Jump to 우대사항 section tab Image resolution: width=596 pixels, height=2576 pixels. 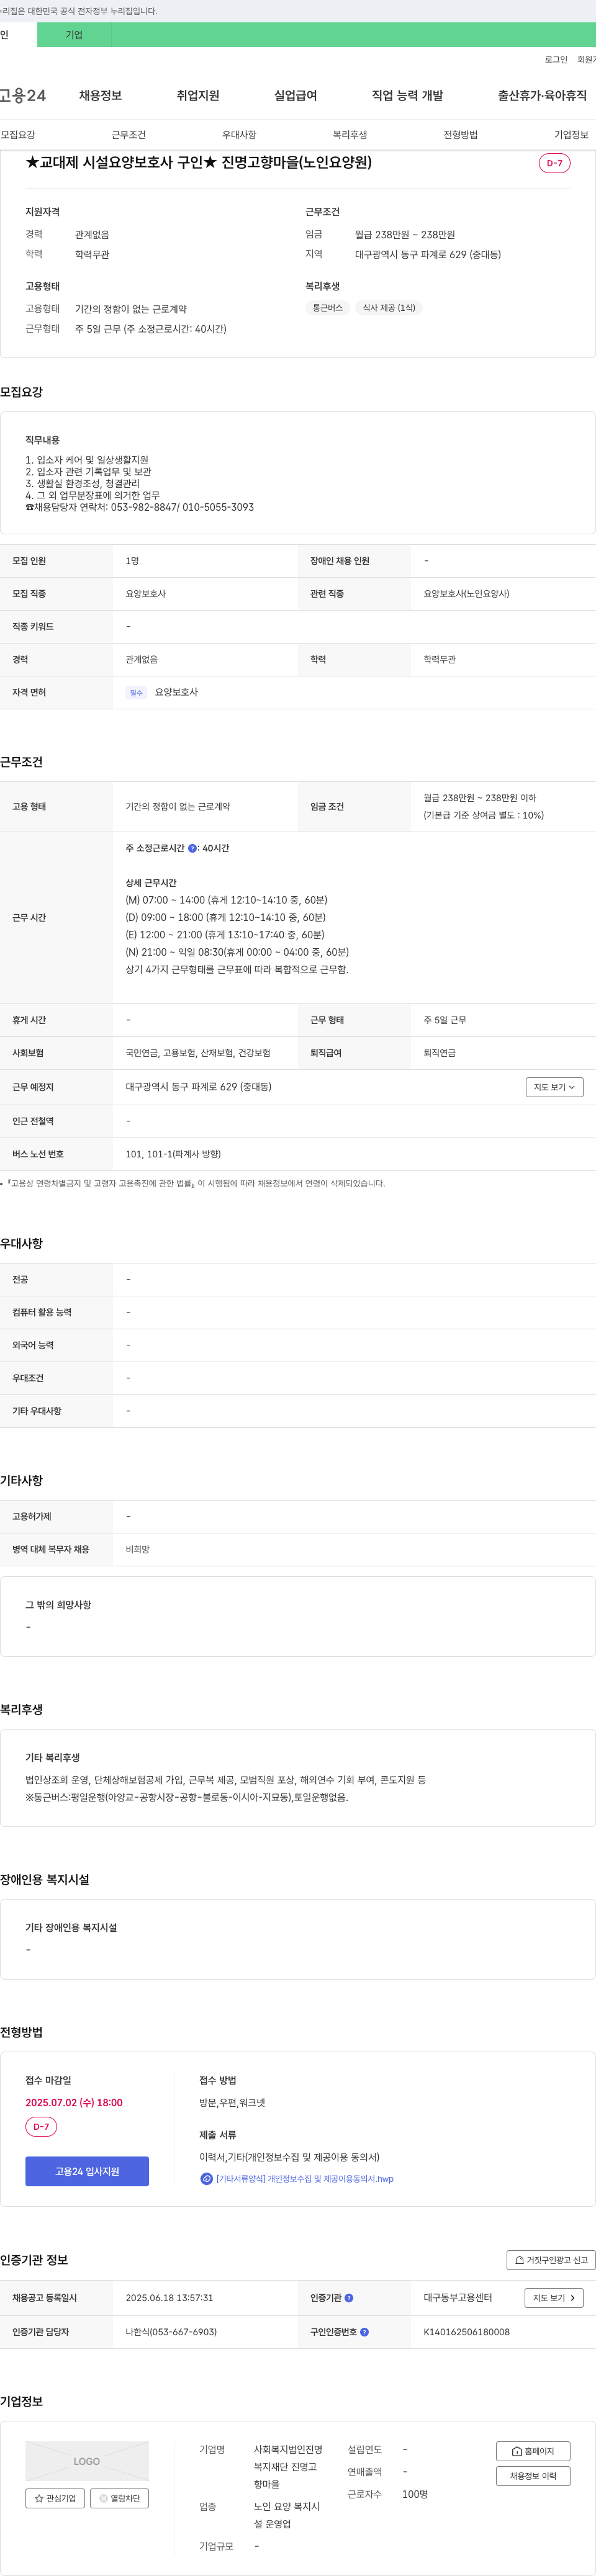point(239,135)
